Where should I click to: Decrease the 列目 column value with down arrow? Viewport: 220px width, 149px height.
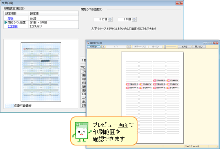pyautogui.click(x=134, y=20)
